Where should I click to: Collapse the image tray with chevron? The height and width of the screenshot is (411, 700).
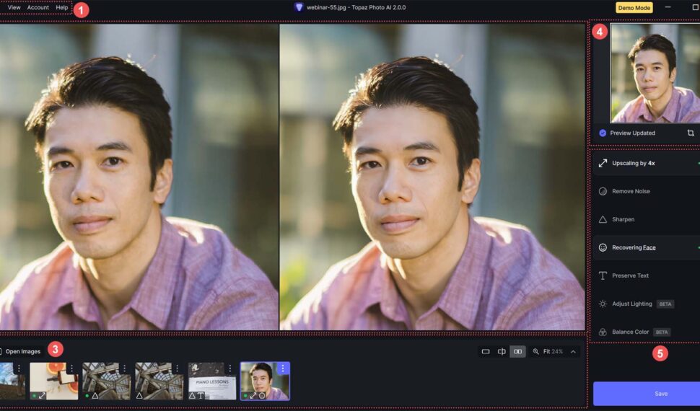tap(574, 352)
